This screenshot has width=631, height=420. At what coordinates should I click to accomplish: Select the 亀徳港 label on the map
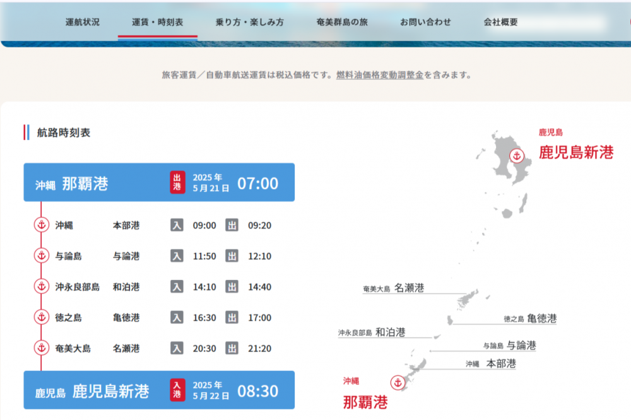[541, 318]
